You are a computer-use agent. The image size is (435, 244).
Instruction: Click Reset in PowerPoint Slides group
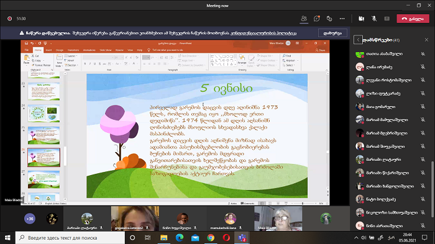click(70, 60)
